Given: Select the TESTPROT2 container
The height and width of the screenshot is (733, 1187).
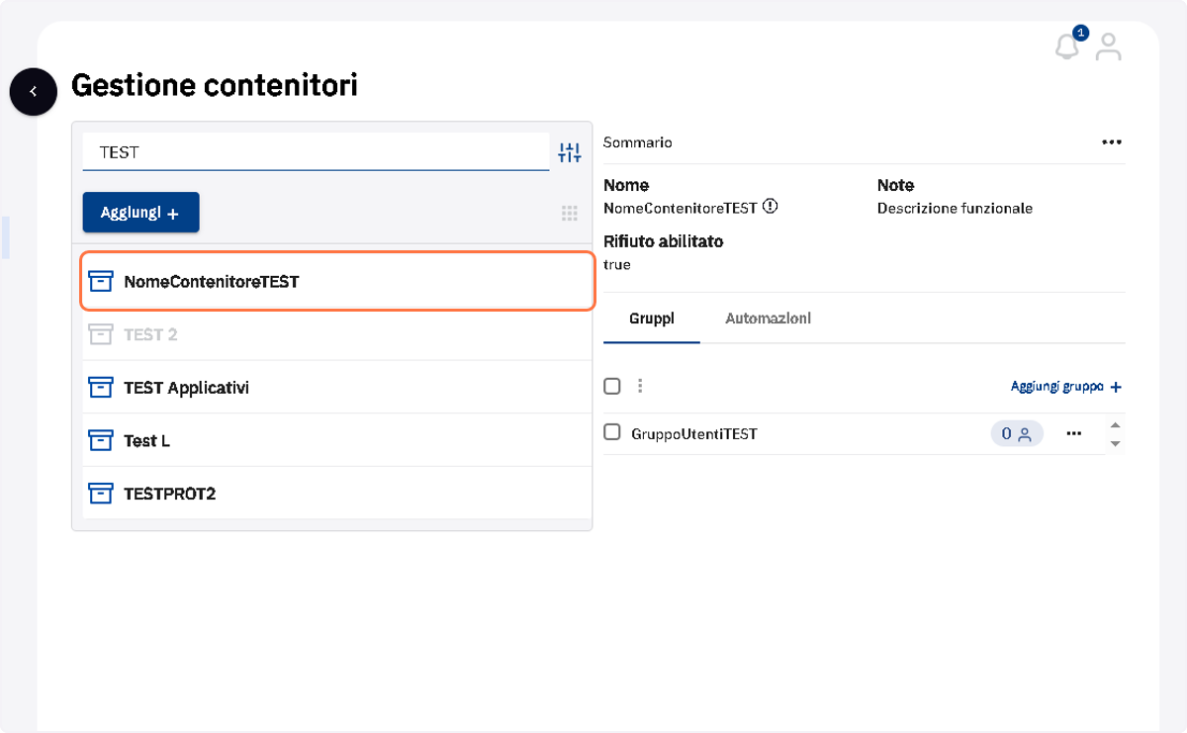Looking at the screenshot, I should pos(337,493).
